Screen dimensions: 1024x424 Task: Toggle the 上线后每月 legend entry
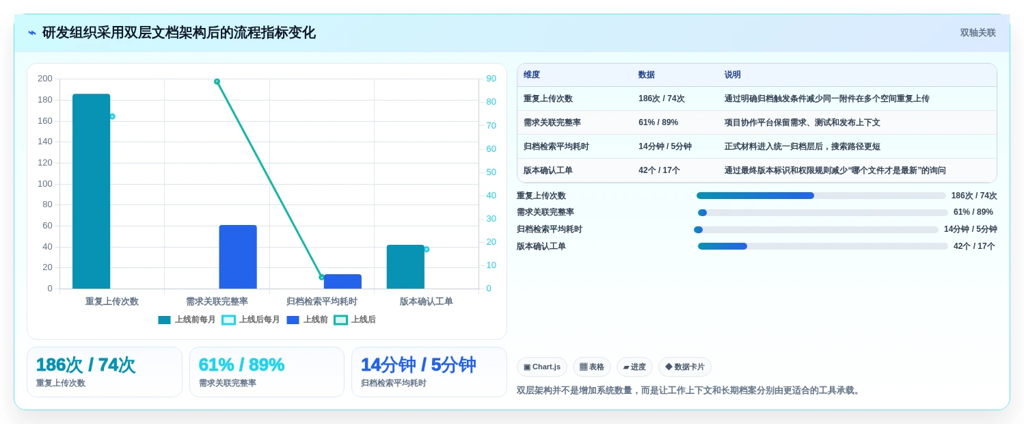(x=251, y=319)
